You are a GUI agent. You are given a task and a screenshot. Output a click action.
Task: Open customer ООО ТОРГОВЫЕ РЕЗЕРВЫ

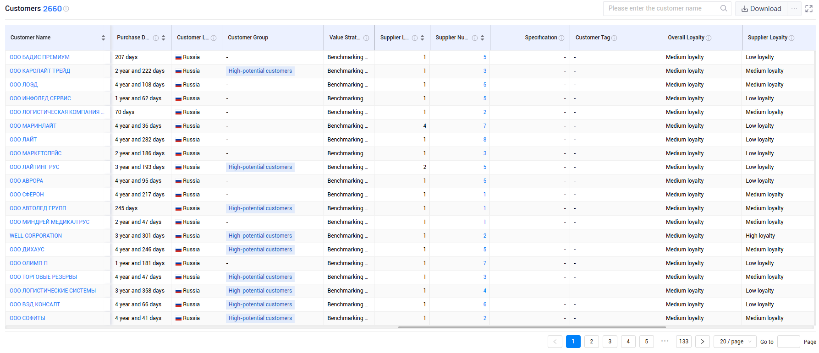pyautogui.click(x=44, y=277)
